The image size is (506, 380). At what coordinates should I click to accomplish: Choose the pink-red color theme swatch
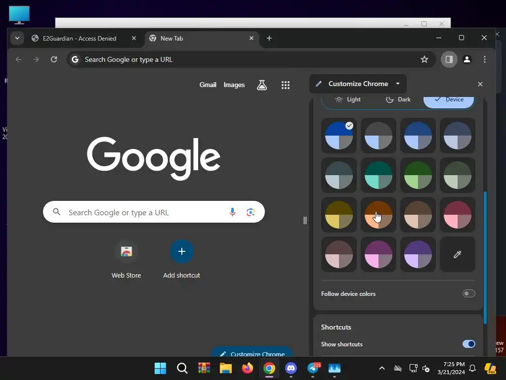457,215
